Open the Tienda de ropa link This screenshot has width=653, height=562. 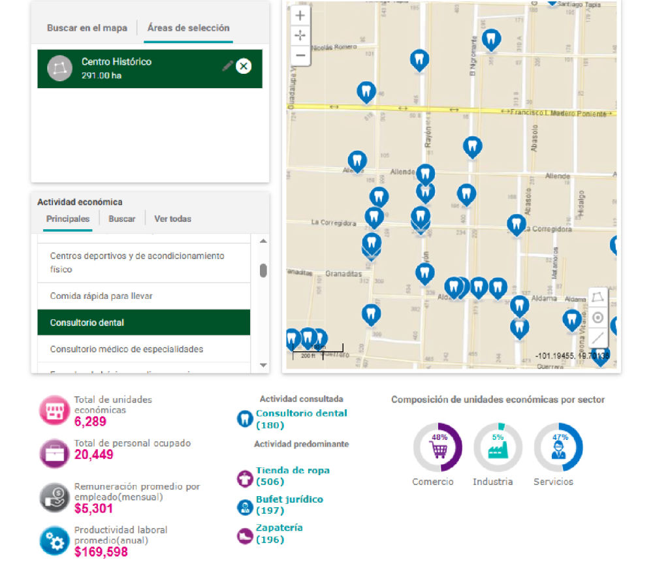[293, 470]
